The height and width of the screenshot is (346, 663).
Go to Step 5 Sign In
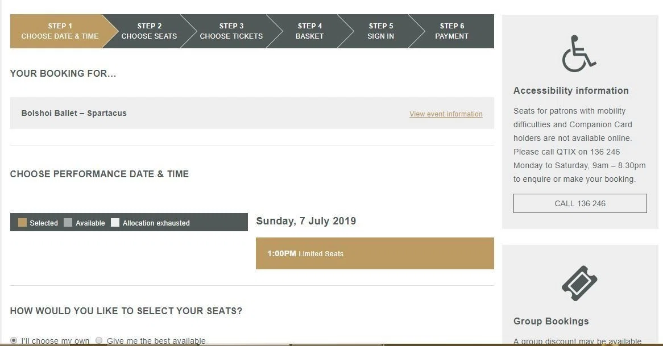(380, 31)
